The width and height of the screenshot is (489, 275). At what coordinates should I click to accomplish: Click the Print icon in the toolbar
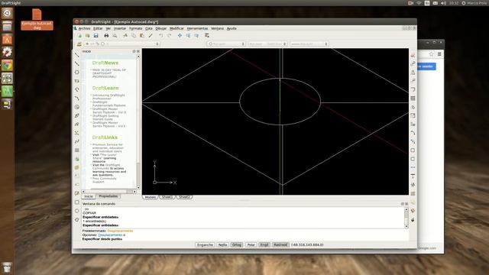tap(106, 36)
